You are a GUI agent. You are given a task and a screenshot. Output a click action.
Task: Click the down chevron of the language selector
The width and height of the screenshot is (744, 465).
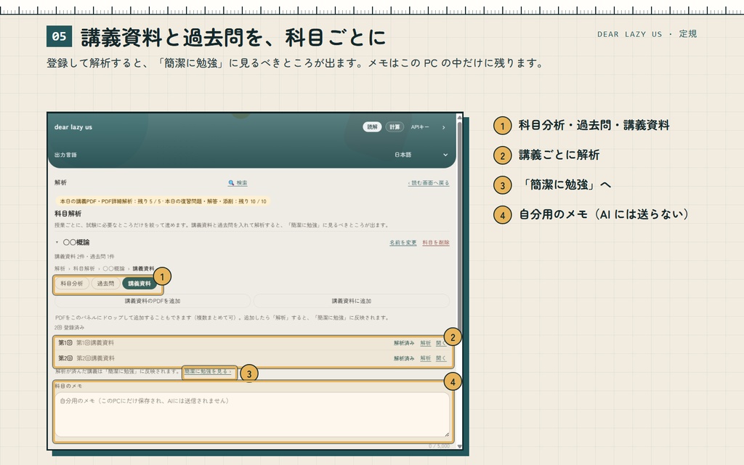pos(445,155)
